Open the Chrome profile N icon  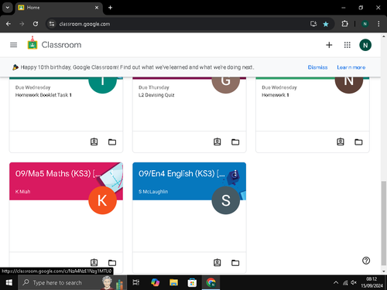(x=365, y=24)
